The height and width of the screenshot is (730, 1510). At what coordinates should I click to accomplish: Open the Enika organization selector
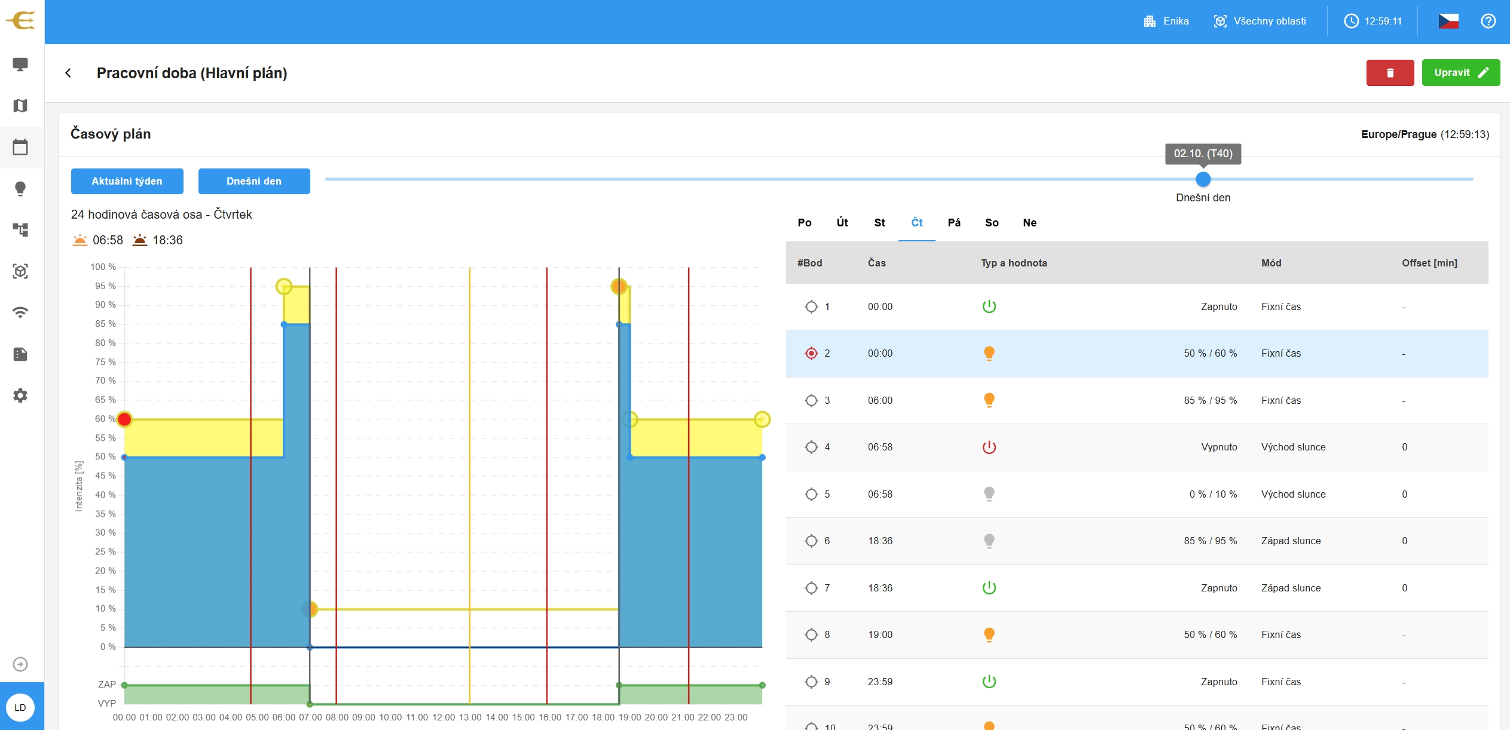tap(1166, 22)
